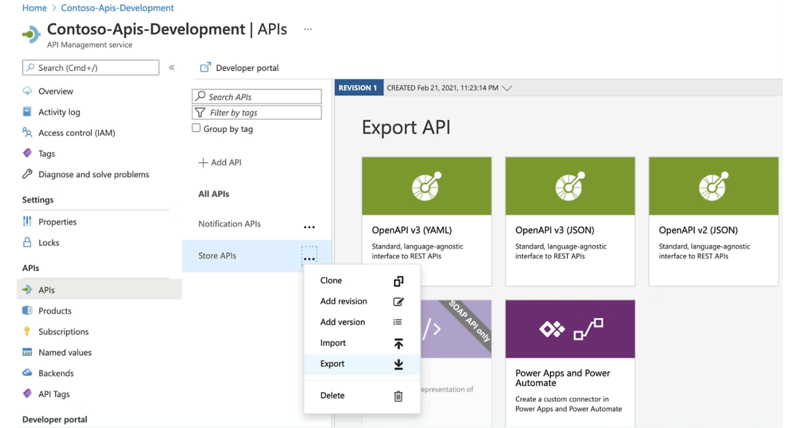Open Products in sidebar

[55, 311]
